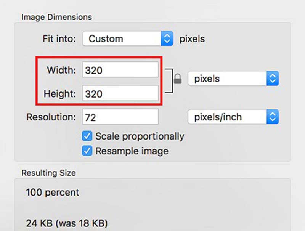Toggle the Resample image checkbox
This screenshot has height=231, width=305.
[87, 151]
